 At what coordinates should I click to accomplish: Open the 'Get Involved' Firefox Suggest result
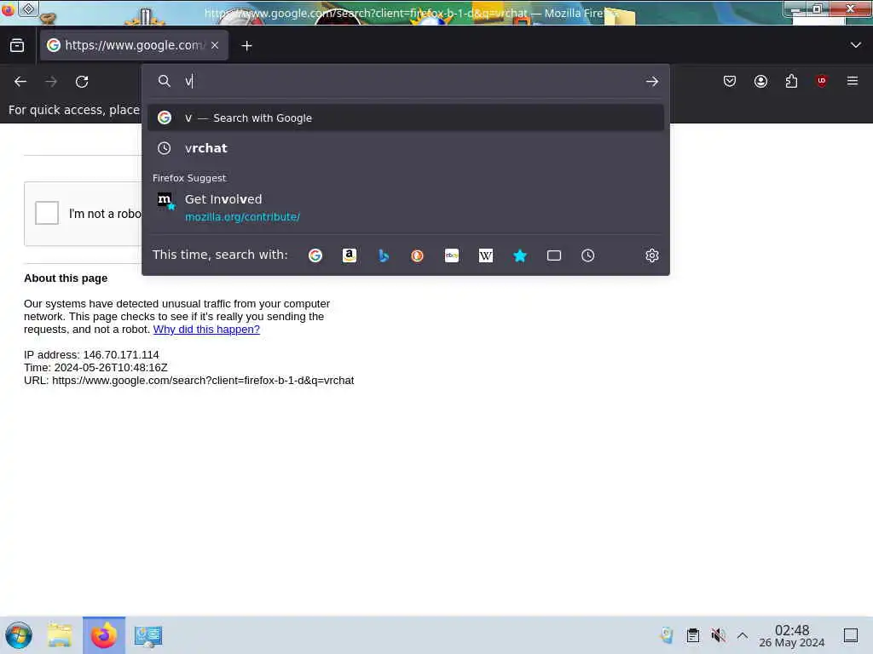[x=405, y=208]
